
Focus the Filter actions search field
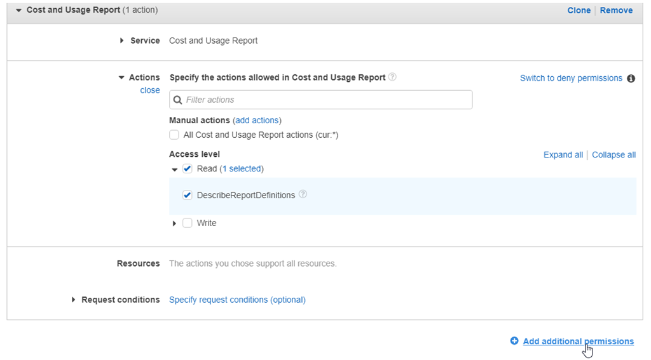coord(320,100)
